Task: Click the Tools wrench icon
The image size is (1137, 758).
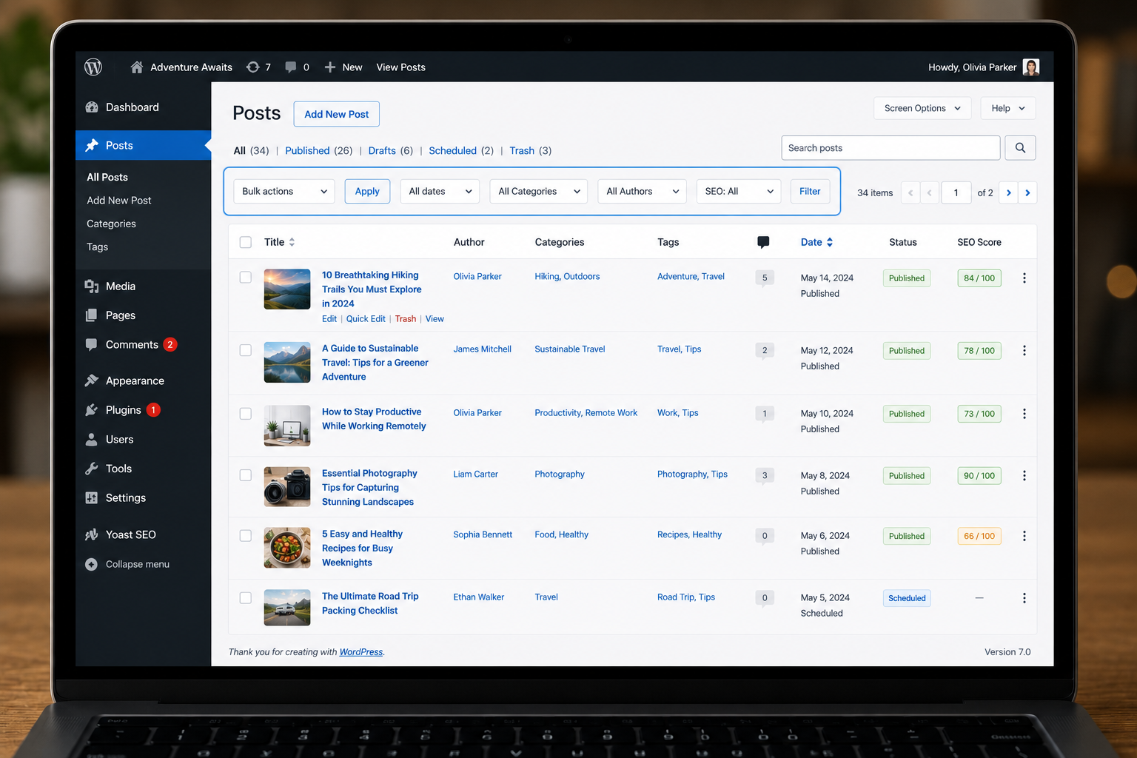Action: 92,469
